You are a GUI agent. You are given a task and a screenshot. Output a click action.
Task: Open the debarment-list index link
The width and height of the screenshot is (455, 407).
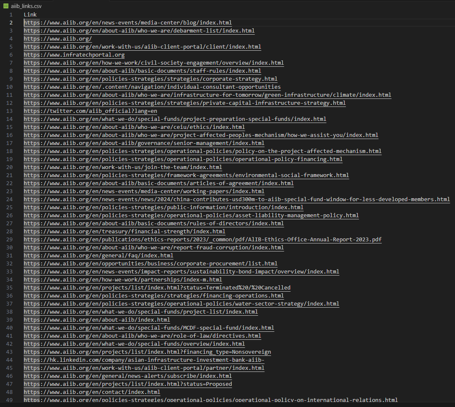tap(139, 31)
